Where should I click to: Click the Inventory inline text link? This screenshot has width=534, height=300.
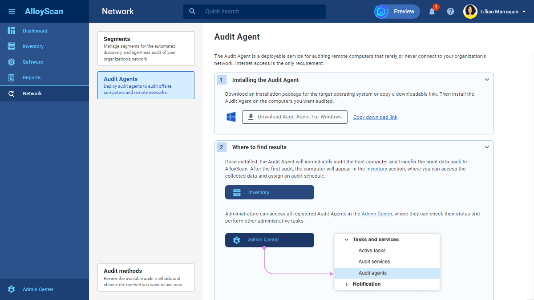click(376, 169)
